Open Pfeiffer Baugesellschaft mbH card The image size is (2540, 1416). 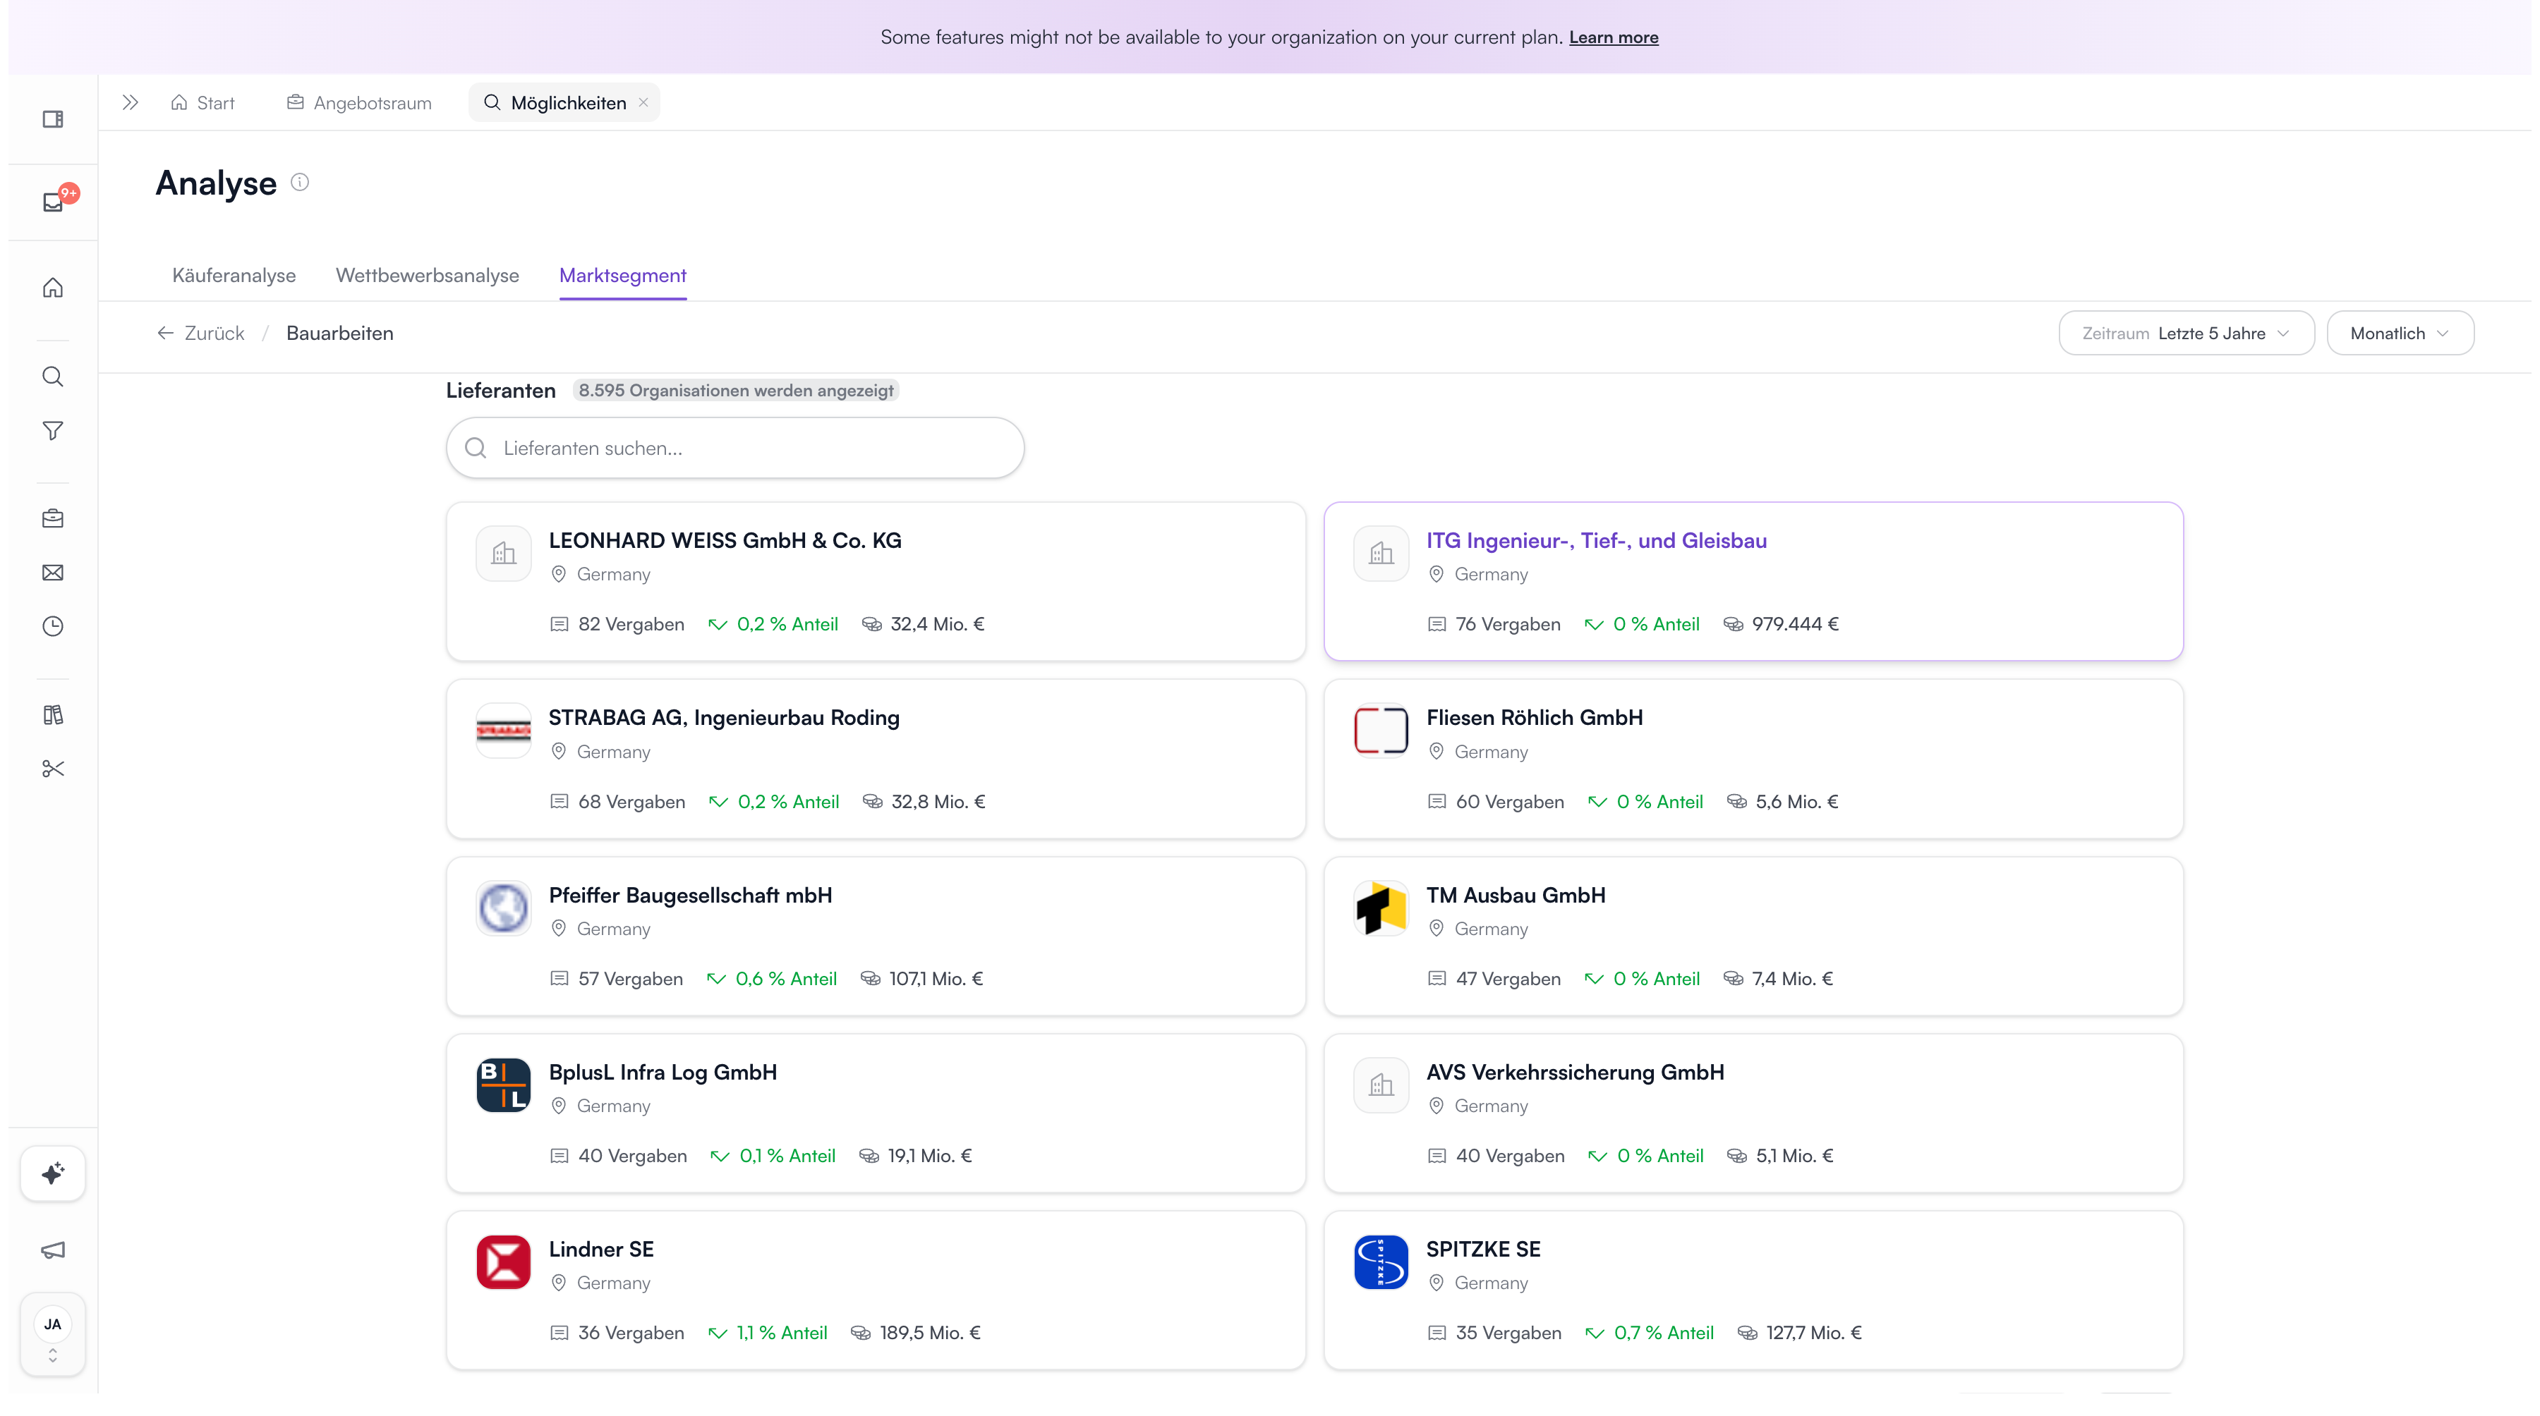click(876, 936)
